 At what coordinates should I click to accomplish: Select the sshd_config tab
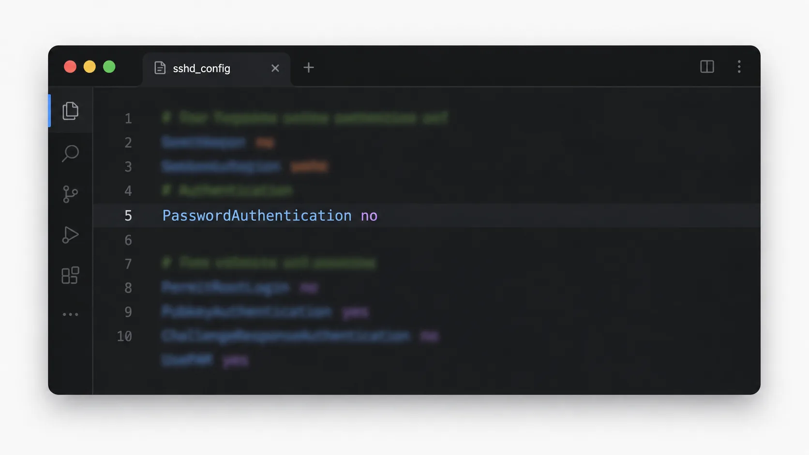[216, 69]
